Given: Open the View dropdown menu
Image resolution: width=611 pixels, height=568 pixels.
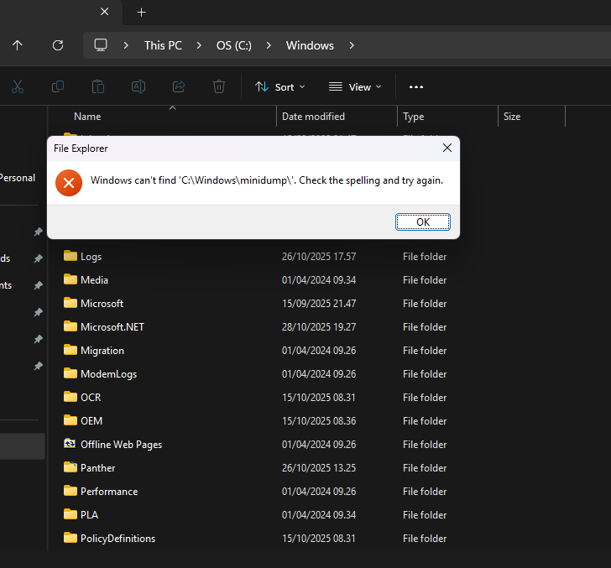Looking at the screenshot, I should 355,86.
